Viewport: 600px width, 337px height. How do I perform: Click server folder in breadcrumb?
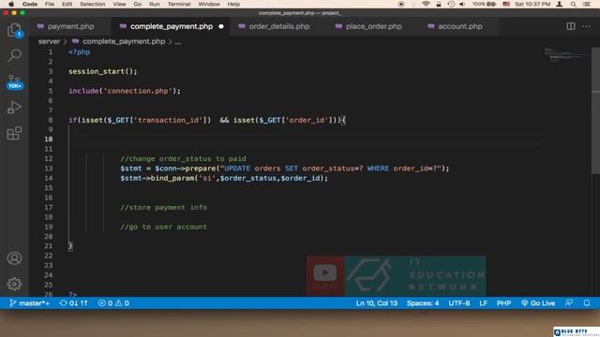tap(49, 41)
